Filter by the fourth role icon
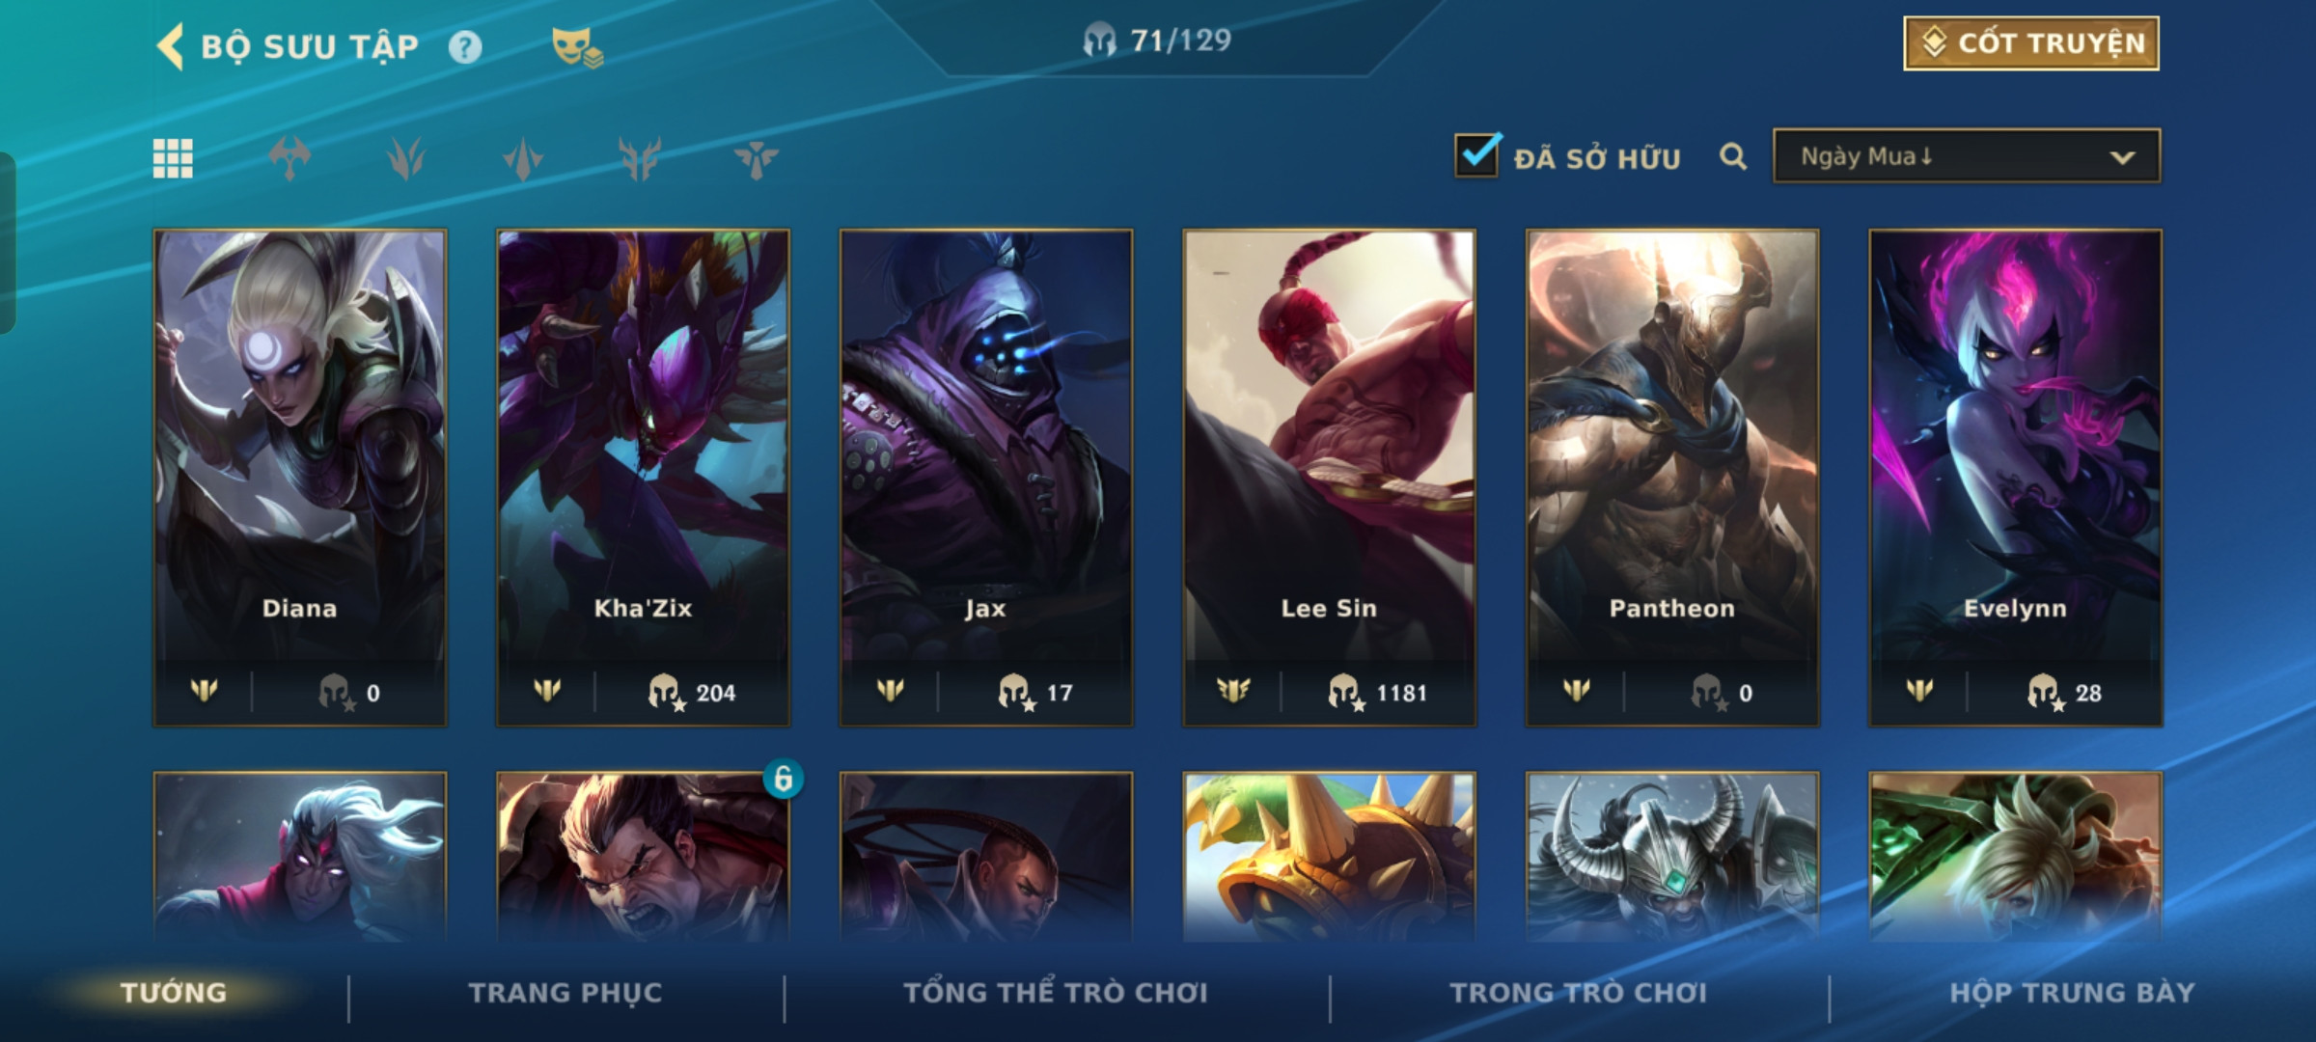Image resolution: width=2316 pixels, height=1042 pixels. click(640, 158)
